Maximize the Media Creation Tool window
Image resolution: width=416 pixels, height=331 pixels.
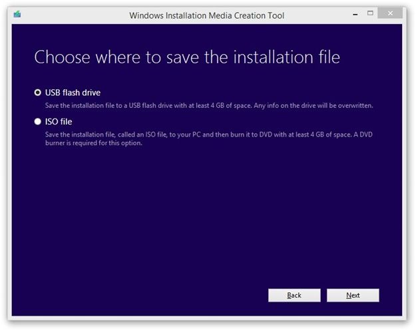point(370,13)
